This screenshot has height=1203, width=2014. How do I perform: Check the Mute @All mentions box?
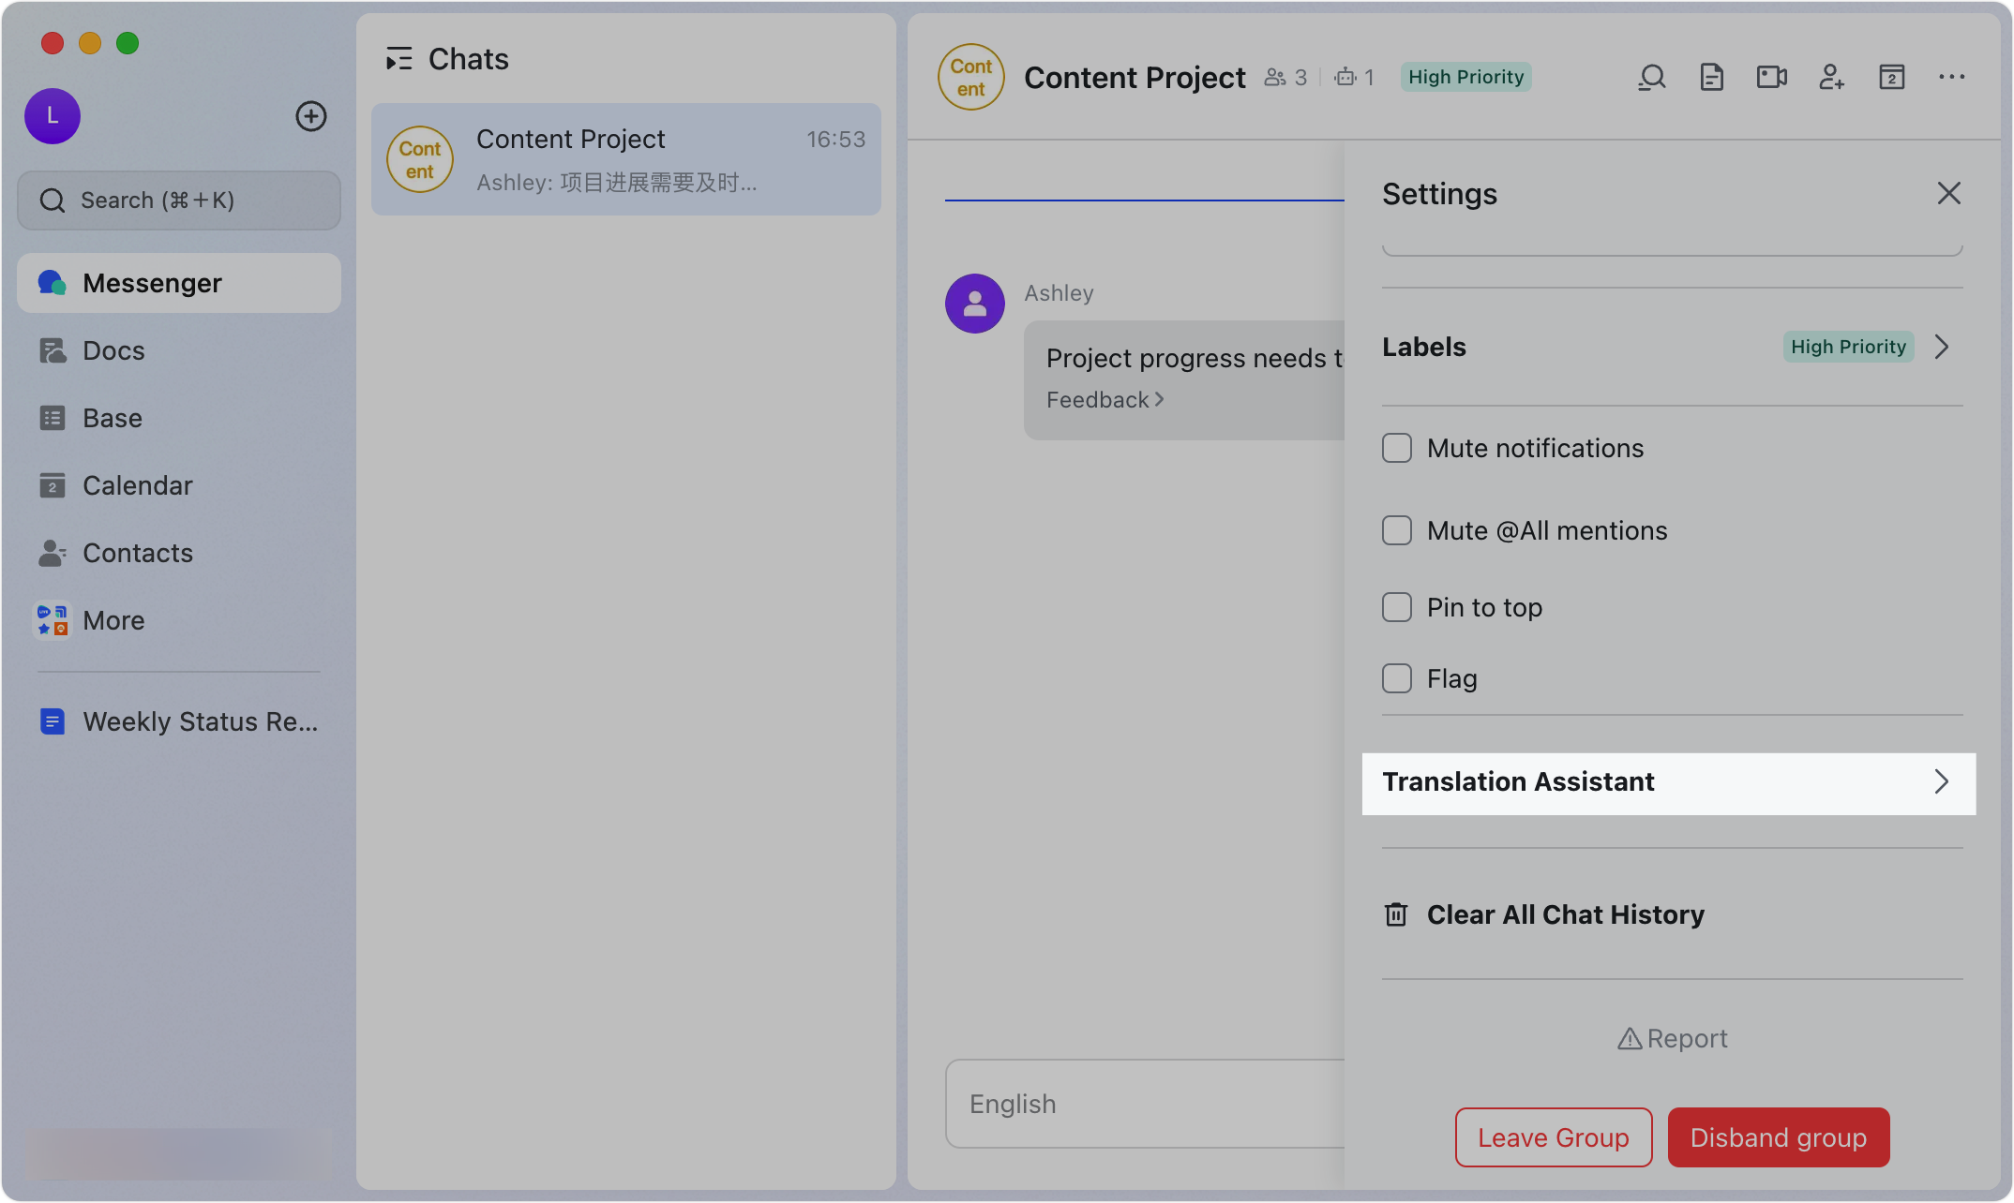[x=1397, y=530]
